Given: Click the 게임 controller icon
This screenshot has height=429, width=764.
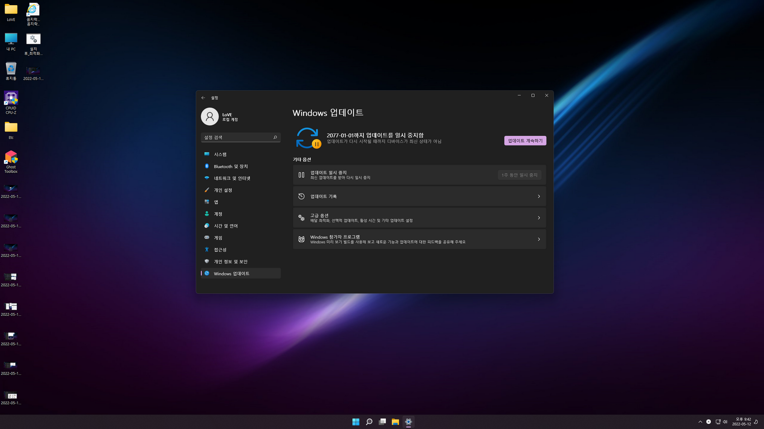Looking at the screenshot, I should (x=207, y=237).
